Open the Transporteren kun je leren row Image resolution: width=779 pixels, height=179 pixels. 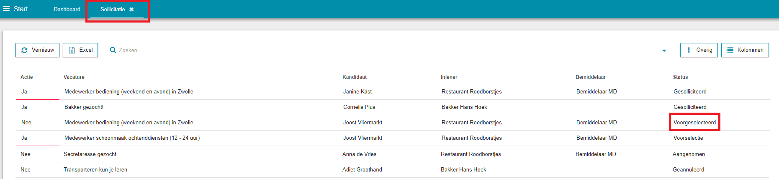click(x=393, y=170)
